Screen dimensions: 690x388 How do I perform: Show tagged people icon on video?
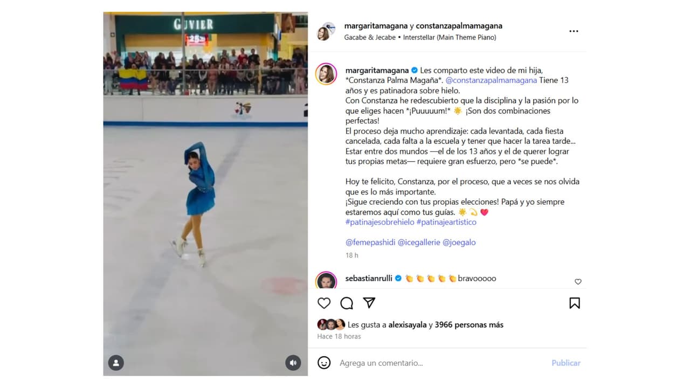pyautogui.click(x=116, y=363)
